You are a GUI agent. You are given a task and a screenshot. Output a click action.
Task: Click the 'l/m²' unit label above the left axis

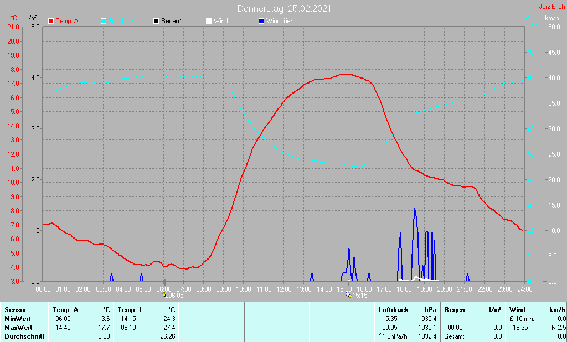32,18
